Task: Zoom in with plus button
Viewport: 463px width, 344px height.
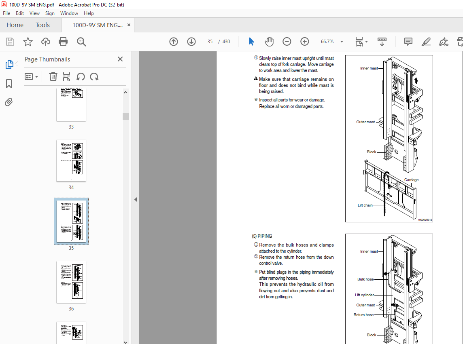Action: pyautogui.click(x=304, y=42)
